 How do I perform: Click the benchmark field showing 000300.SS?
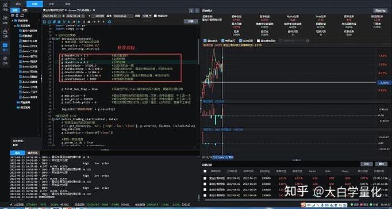[x=123, y=16]
